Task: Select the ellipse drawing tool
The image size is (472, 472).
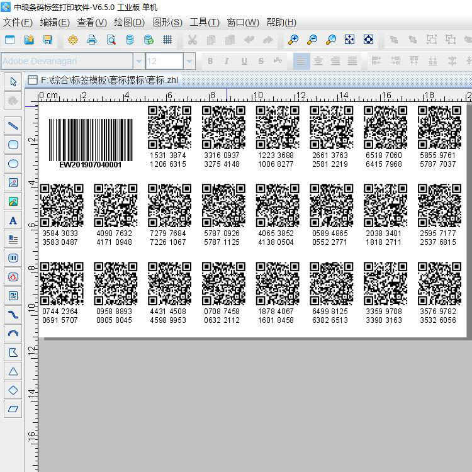Action: 13,164
